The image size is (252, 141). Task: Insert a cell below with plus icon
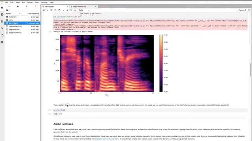tap(47, 10)
